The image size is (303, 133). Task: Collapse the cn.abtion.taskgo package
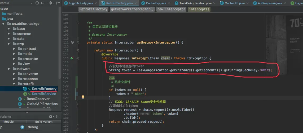[3, 24]
